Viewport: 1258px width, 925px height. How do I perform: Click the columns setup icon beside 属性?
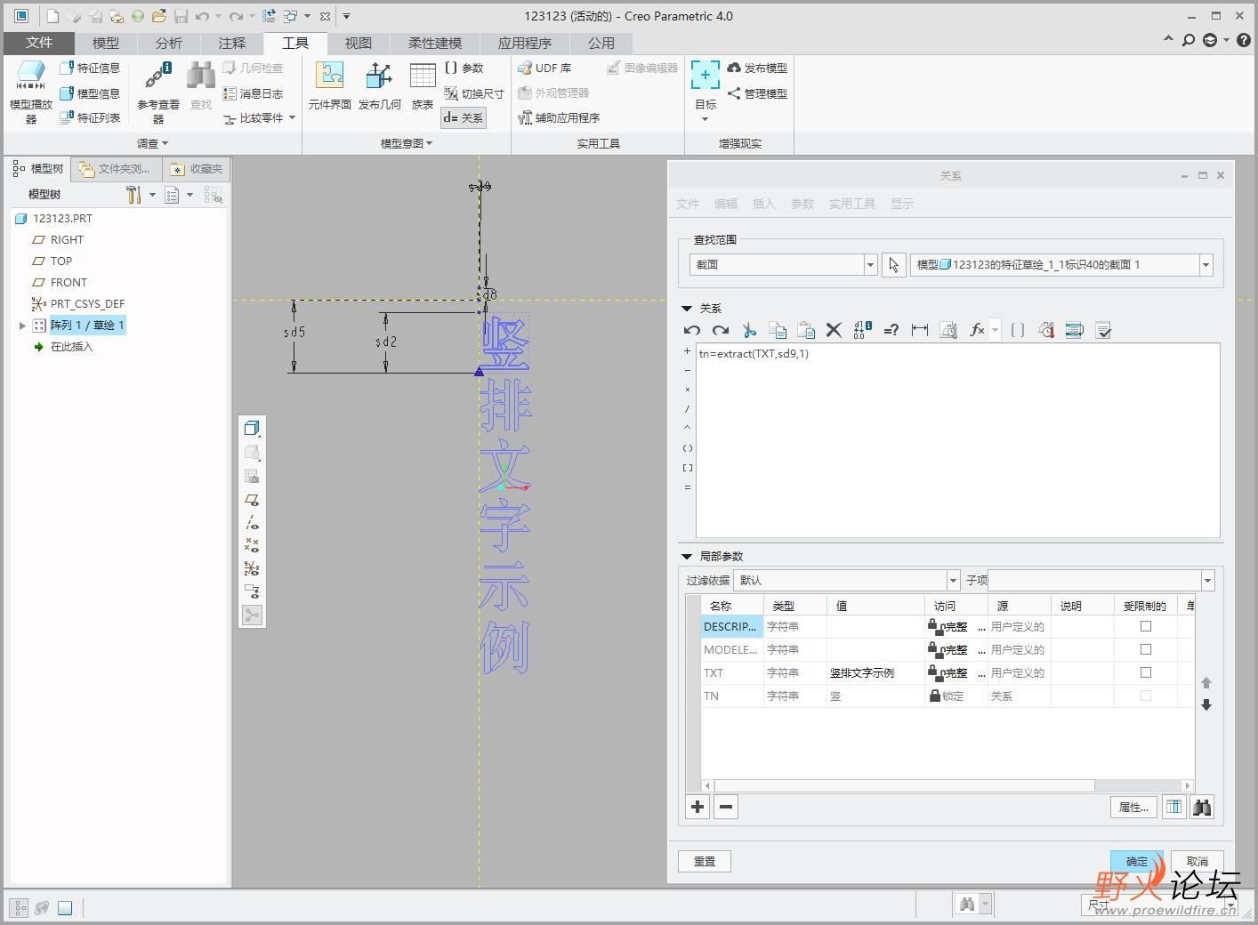(1174, 807)
